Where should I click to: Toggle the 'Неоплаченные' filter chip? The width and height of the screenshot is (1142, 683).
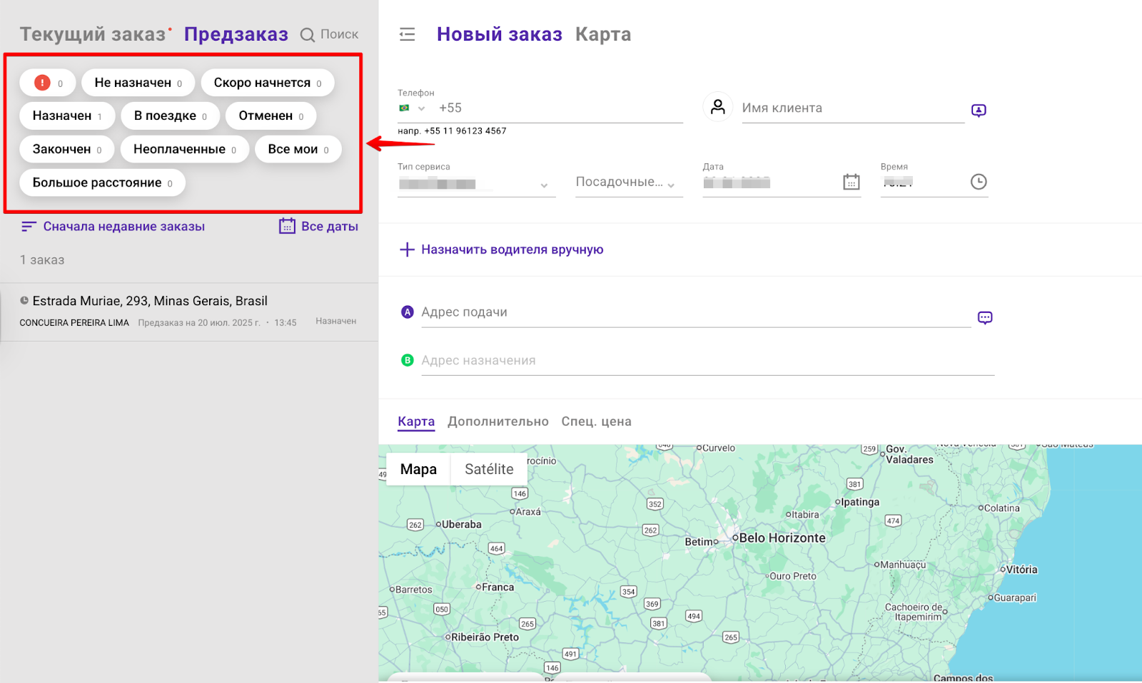(x=184, y=149)
